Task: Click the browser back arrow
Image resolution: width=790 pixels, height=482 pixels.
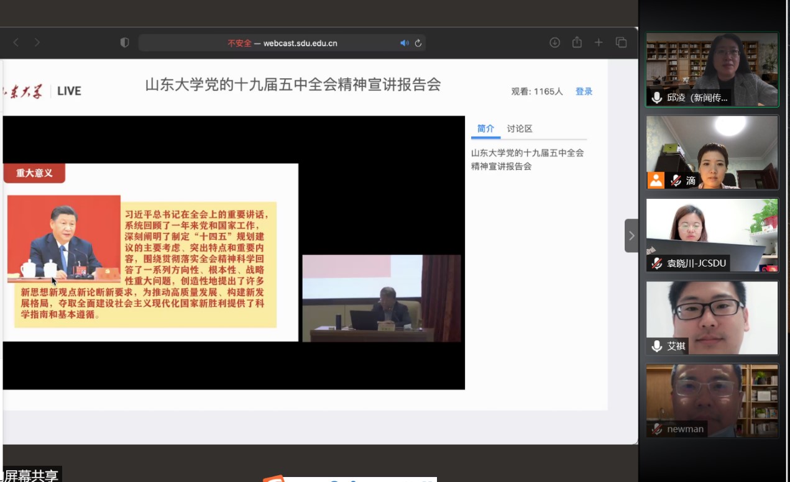Action: click(x=16, y=42)
